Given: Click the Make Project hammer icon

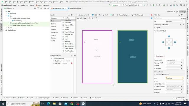Looking at the screenshot, I should point(110,5).
